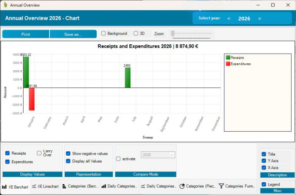Click the January receipts green bar
This screenshot has height=195, width=296.
26,72
